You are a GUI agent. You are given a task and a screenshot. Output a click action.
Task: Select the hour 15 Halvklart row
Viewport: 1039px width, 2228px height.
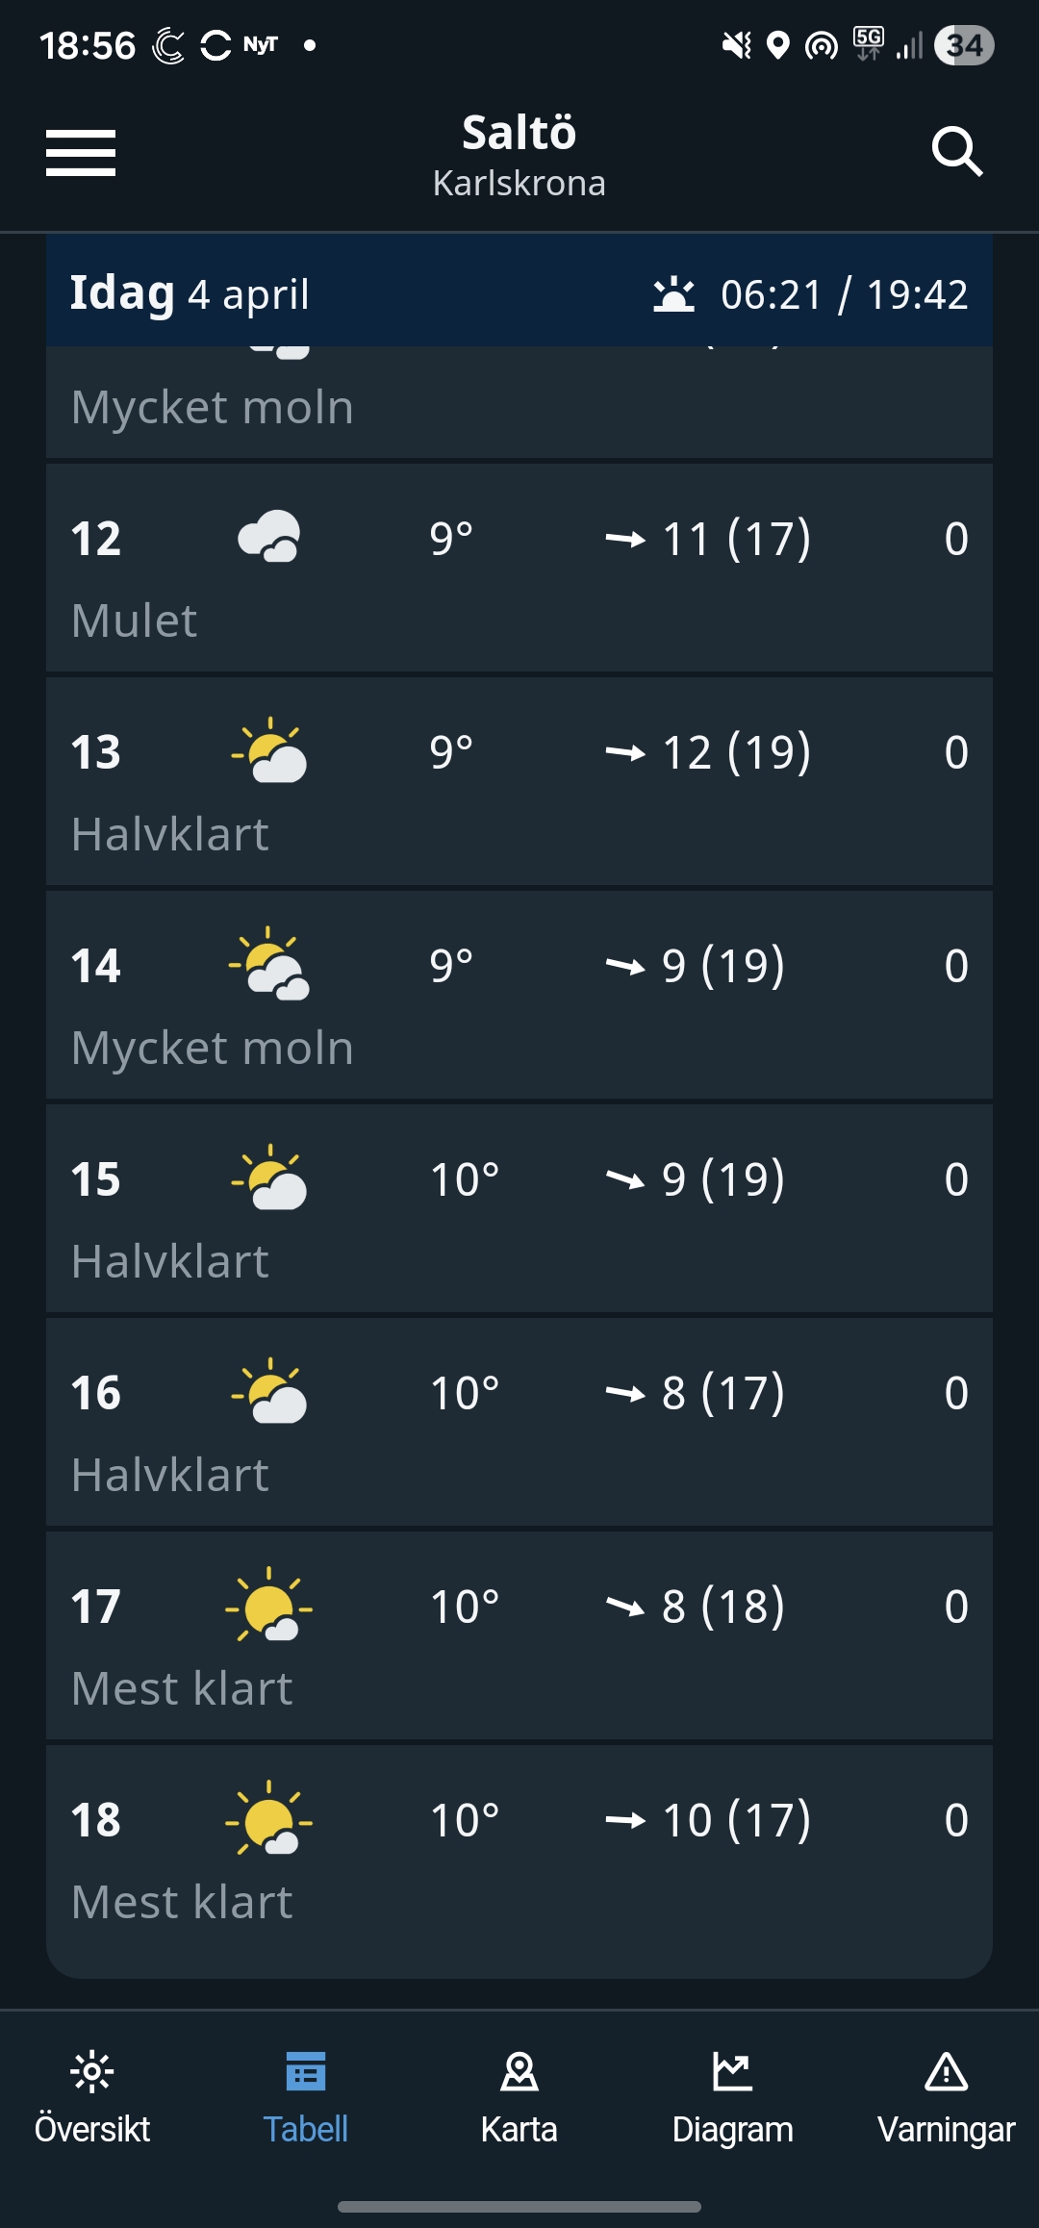[519, 1210]
